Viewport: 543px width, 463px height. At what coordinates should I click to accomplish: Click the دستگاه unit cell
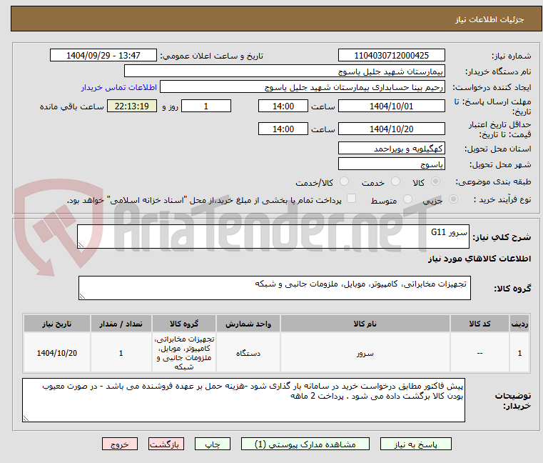click(248, 353)
